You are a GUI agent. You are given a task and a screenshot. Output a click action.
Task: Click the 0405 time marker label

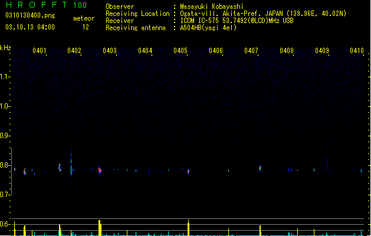pos(180,51)
